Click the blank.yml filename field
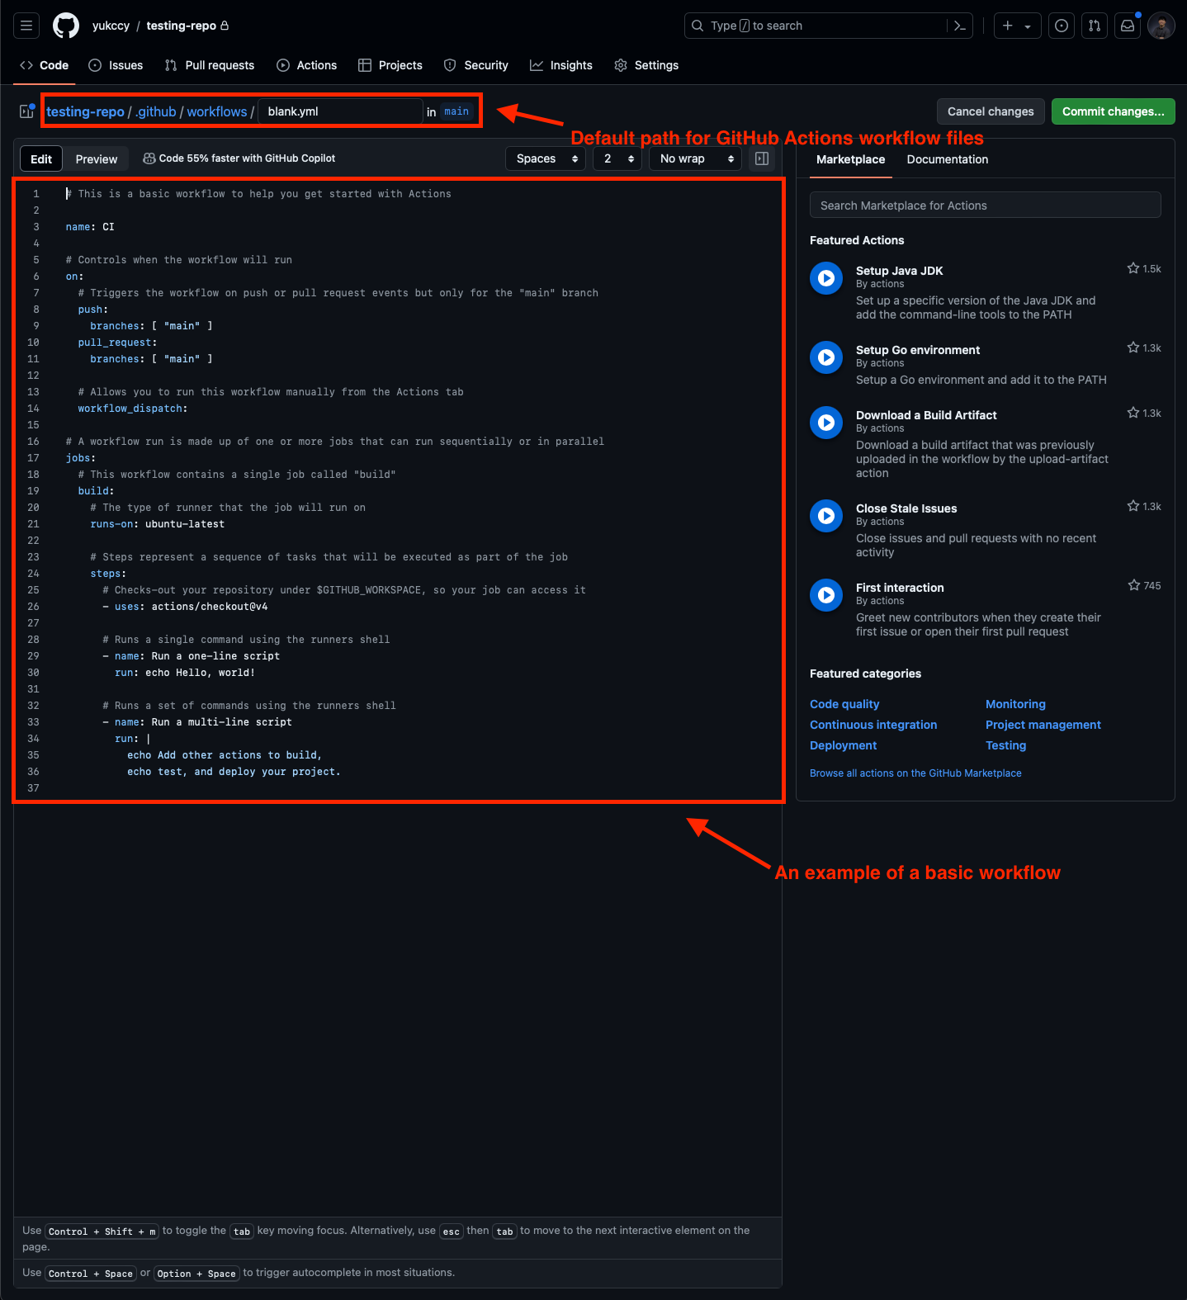 coord(340,111)
